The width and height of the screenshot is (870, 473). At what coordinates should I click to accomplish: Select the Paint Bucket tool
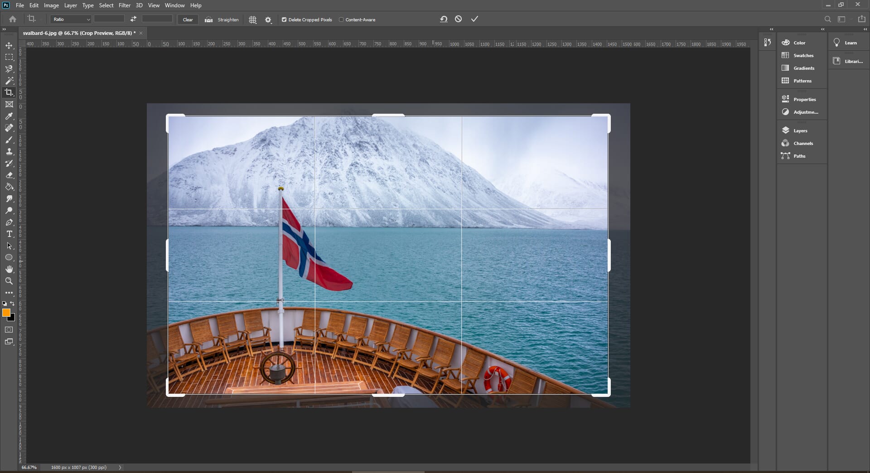pos(9,187)
